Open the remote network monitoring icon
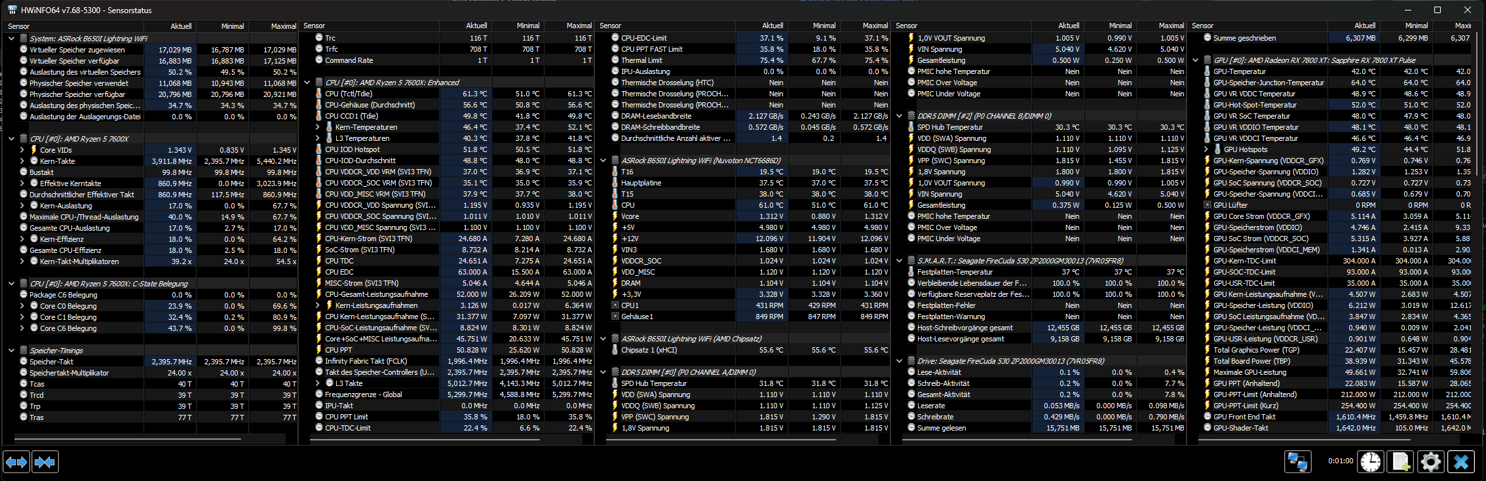The width and height of the screenshot is (1486, 481). (1297, 462)
